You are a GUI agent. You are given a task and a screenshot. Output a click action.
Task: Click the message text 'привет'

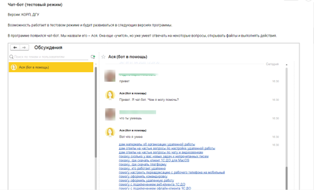(x=125, y=81)
